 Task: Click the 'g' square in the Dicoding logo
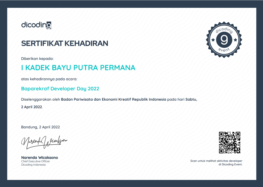pos(49,25)
